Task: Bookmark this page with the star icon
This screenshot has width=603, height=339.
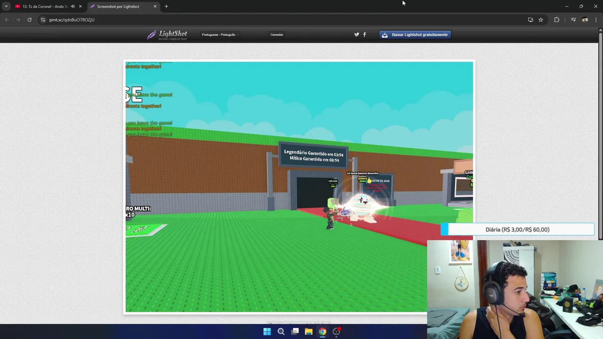Action: pyautogui.click(x=541, y=20)
